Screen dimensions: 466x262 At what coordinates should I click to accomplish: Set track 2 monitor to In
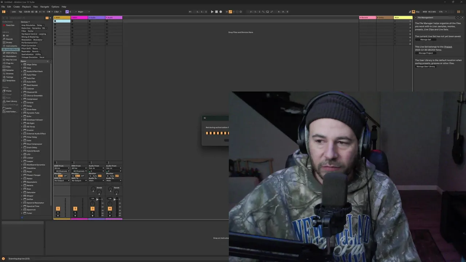coord(73,176)
